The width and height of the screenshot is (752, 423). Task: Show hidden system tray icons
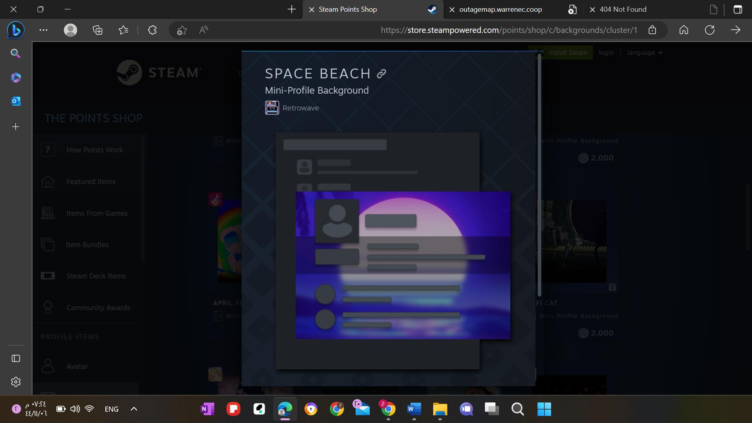coord(134,409)
